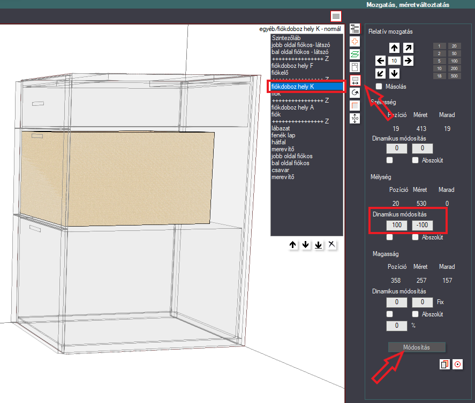
Task: Delete list item with the X icon
Action: [331, 245]
